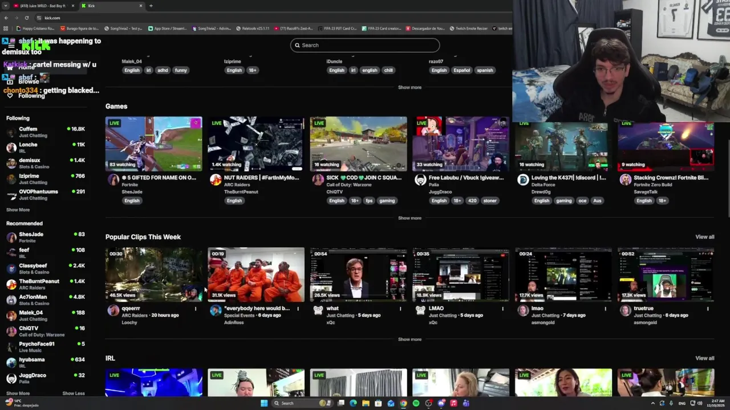Image resolution: width=730 pixels, height=410 pixels.
Task: Focus the Kick search box
Action: point(365,45)
